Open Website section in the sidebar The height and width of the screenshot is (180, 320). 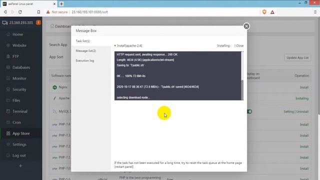(19, 45)
